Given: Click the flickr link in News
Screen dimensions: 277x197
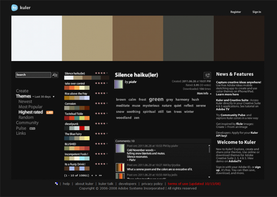Looking at the screenshot, I should click(x=239, y=124).
